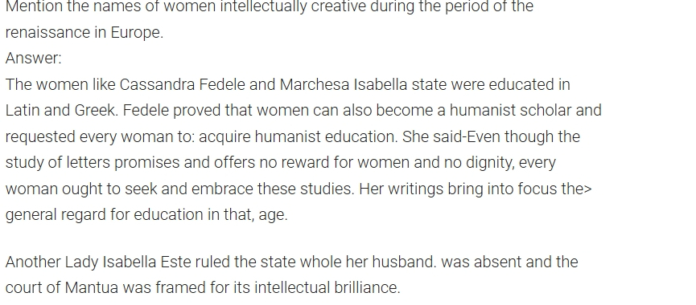Image resolution: width=696 pixels, height=305 pixels.
Task: Click the words 'court of Mantua'
Action: click(62, 287)
